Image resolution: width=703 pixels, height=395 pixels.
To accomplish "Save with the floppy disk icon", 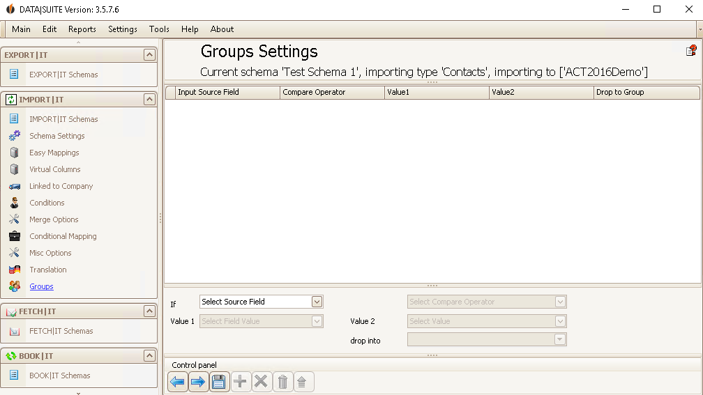I will coord(219,382).
